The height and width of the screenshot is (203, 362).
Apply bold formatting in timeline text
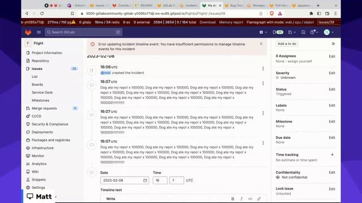(x=232, y=199)
